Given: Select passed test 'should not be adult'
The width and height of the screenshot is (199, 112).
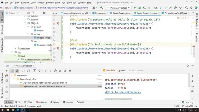Looking at the screenshot, I should (x=45, y=83).
